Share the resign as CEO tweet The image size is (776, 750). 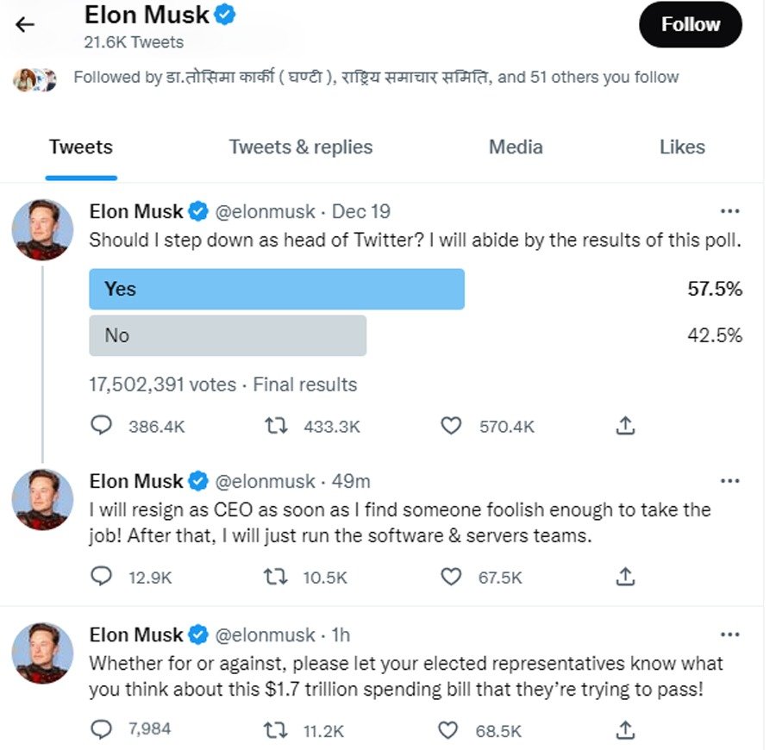[x=627, y=578]
